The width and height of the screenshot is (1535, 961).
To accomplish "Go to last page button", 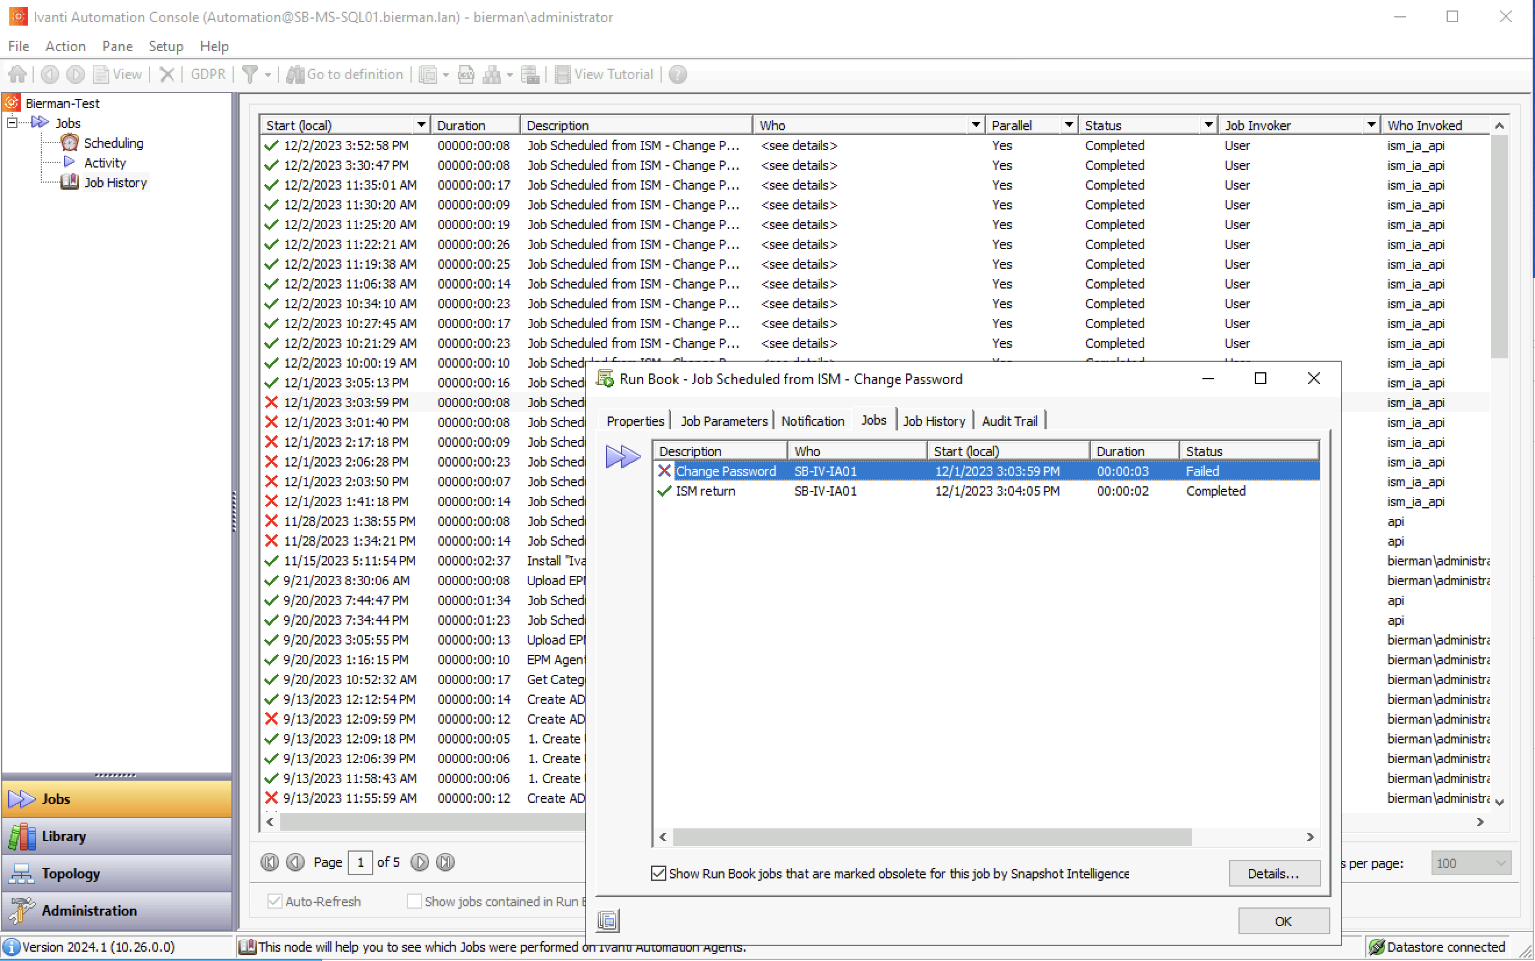I will [445, 863].
